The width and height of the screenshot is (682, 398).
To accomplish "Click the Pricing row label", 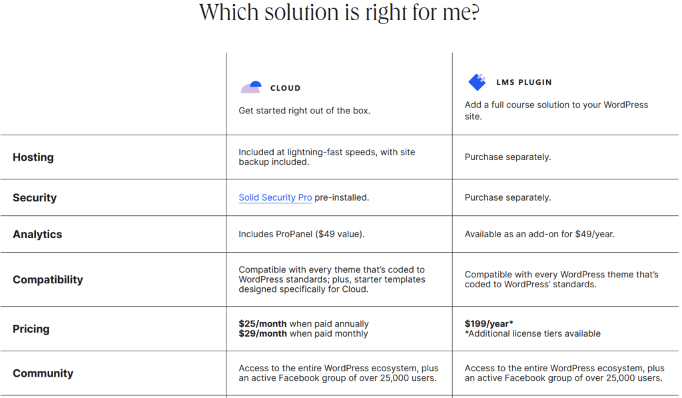I will pyautogui.click(x=31, y=329).
